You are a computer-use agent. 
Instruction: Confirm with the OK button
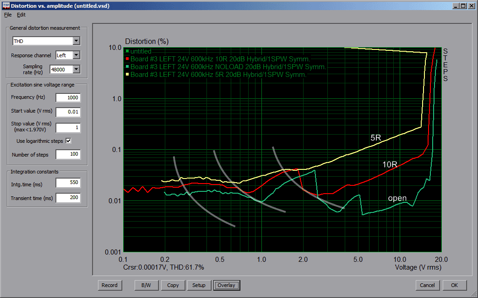454,285
